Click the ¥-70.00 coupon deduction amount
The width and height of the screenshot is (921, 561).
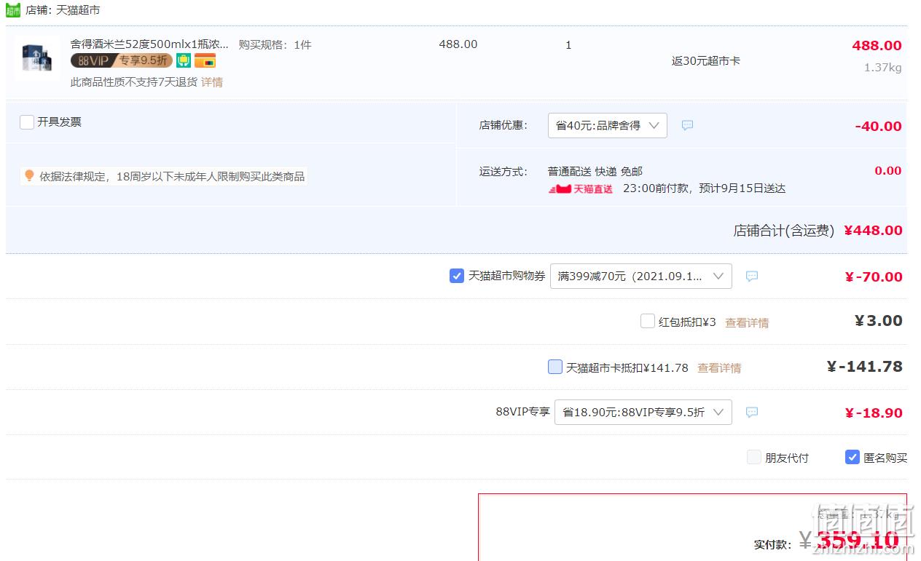pos(874,276)
